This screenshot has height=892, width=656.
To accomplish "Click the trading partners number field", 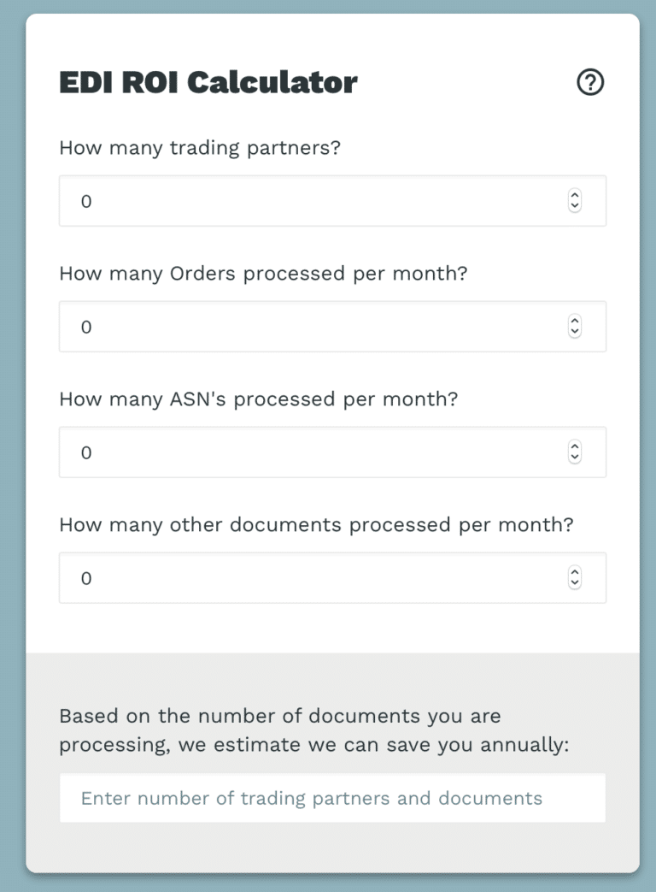I will [x=332, y=201].
